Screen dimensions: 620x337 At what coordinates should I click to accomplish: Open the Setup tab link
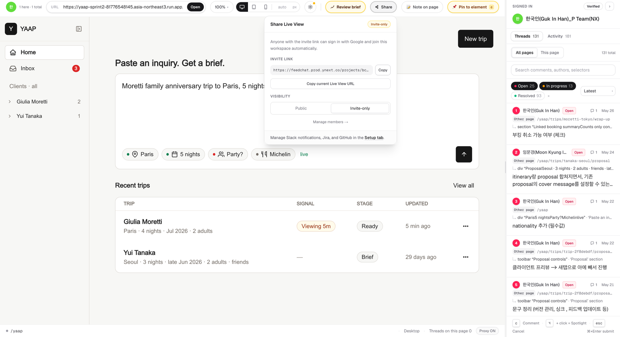coord(374,138)
